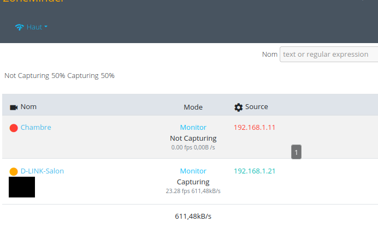Click the dropdown caret next to Haut
This screenshot has width=378, height=246.
[46, 27]
